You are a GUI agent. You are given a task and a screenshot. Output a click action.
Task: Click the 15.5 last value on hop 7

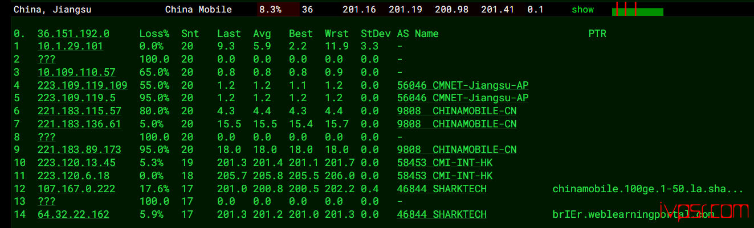pos(229,124)
